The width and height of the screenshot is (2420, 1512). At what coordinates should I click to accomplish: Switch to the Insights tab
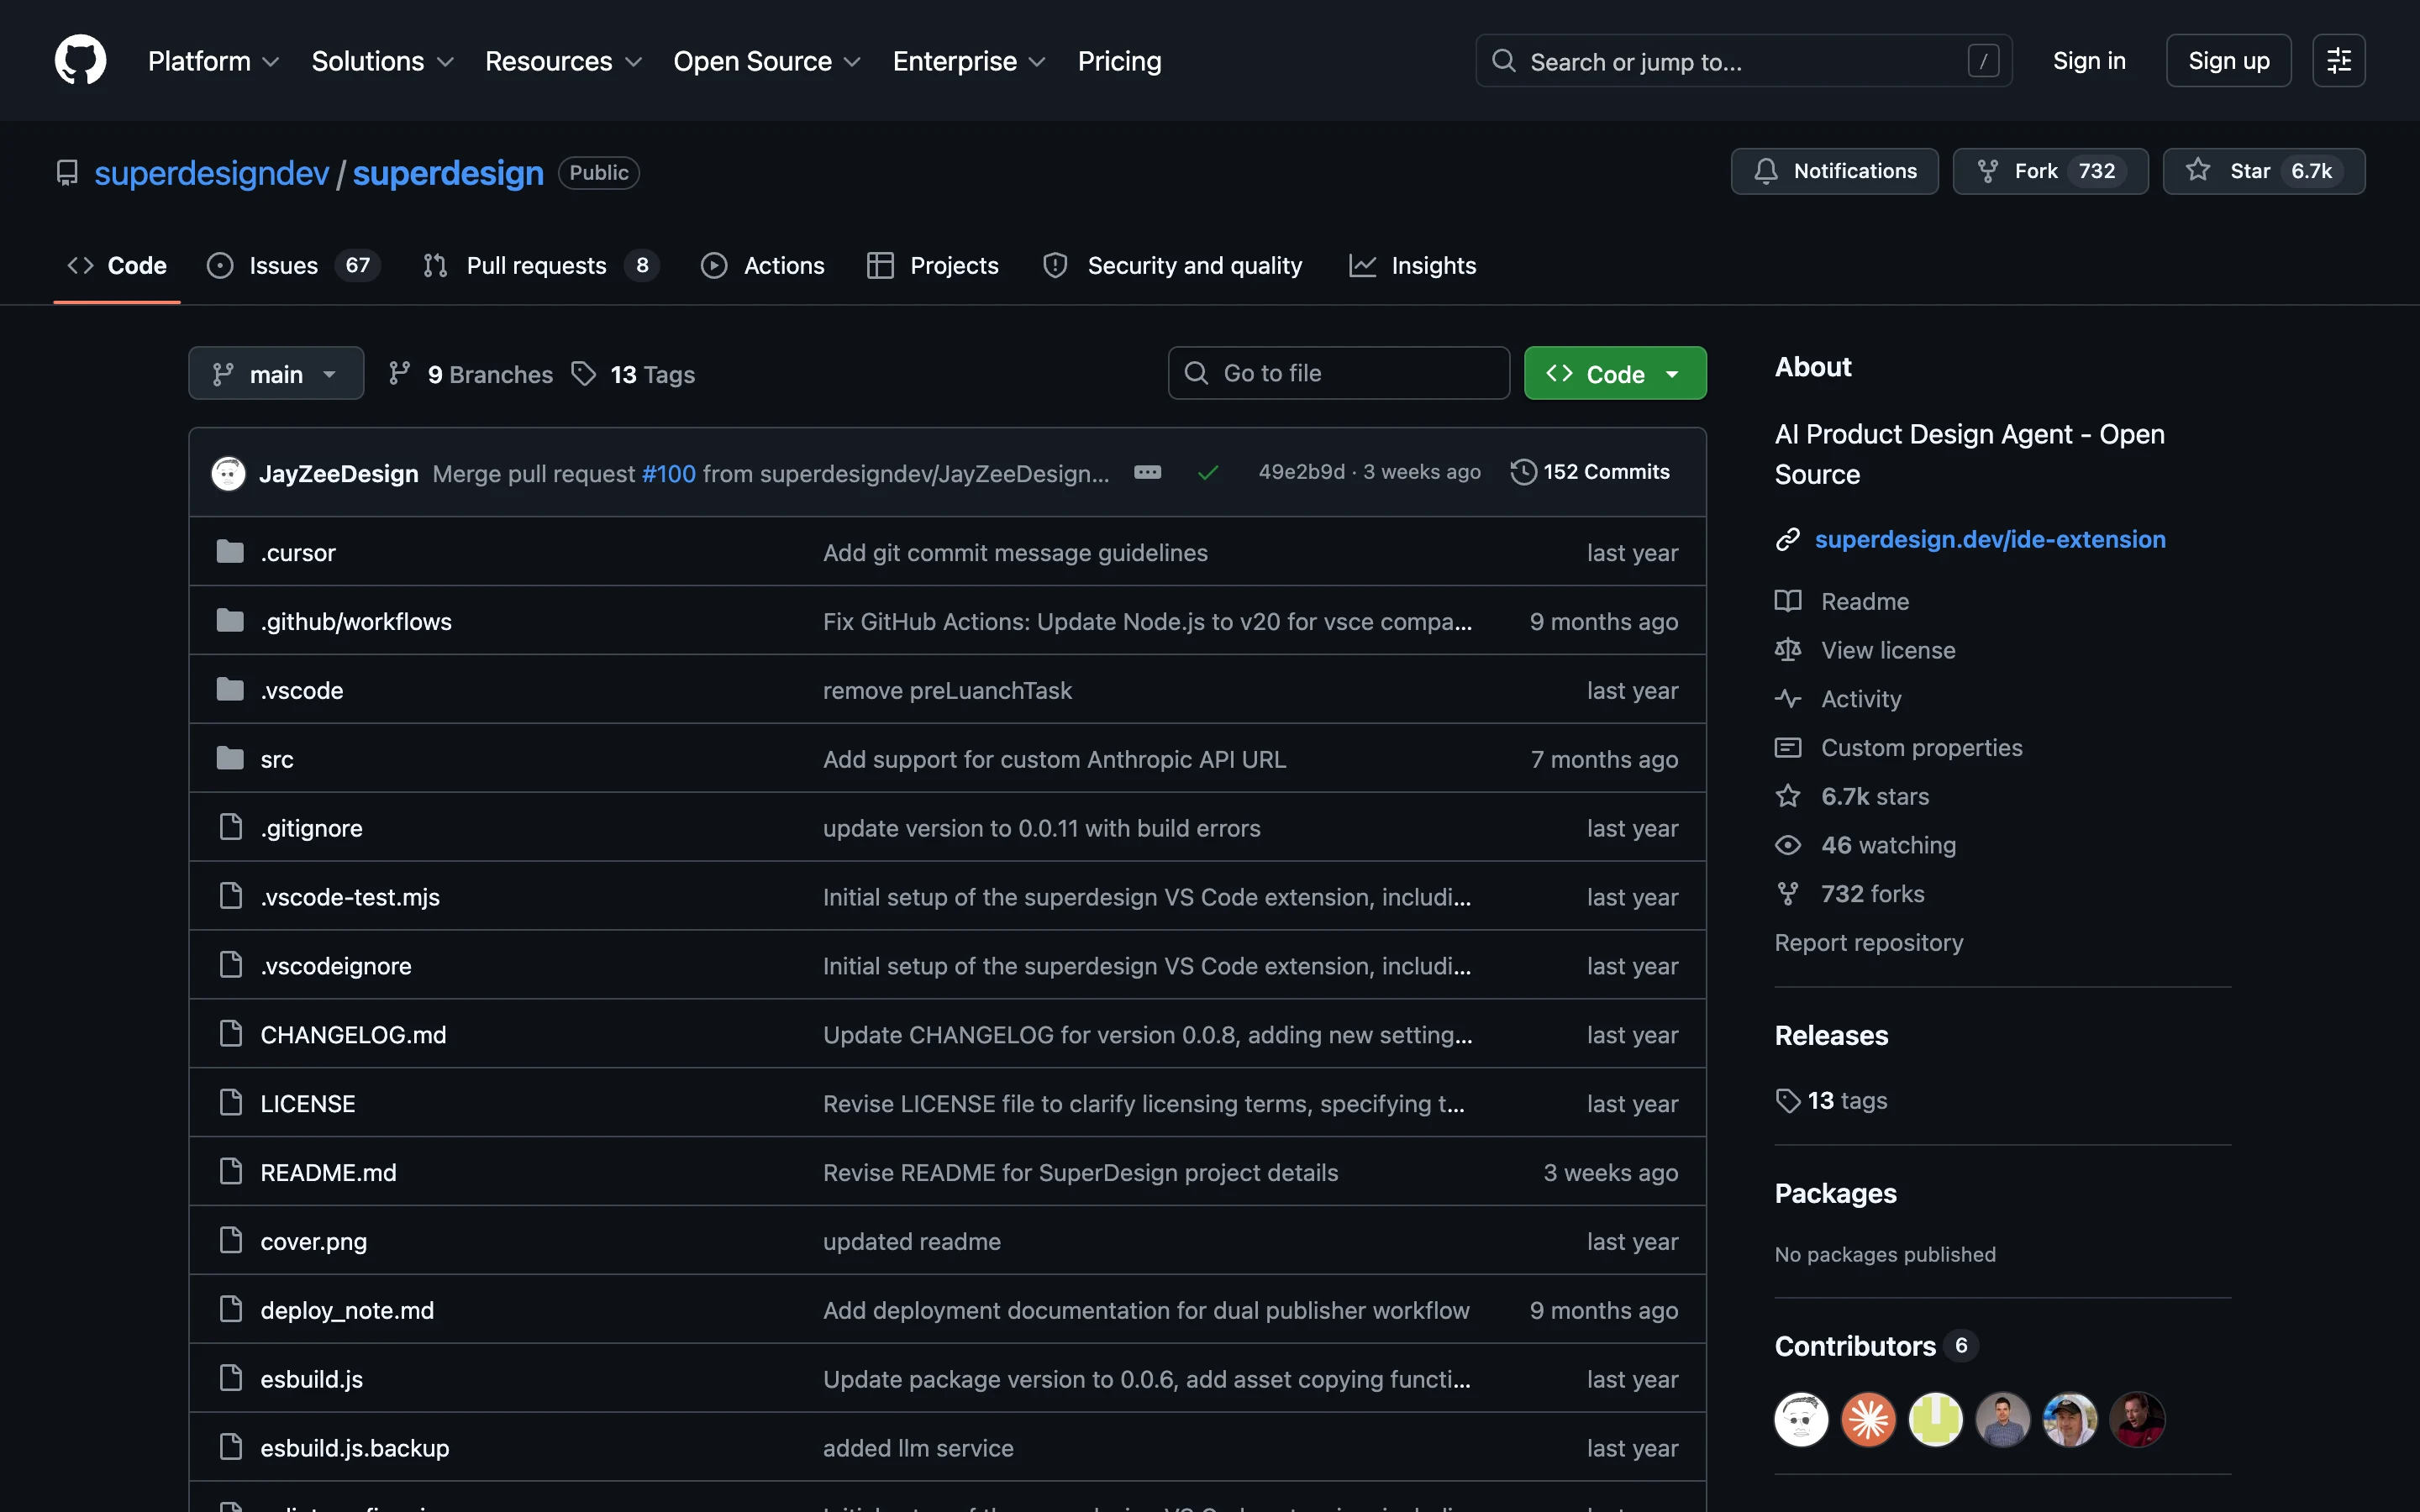point(1412,265)
